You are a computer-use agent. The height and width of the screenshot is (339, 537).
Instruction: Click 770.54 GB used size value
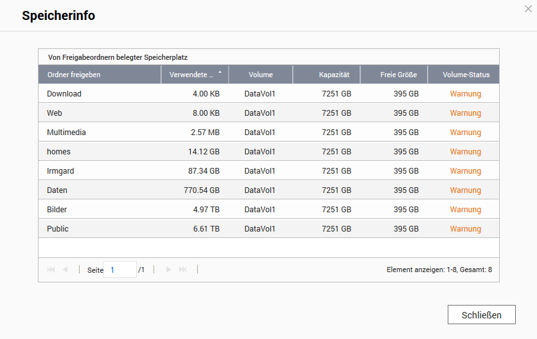[202, 190]
